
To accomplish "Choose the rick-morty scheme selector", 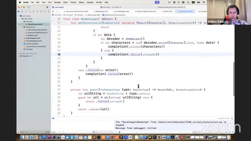I will point(105,7).
